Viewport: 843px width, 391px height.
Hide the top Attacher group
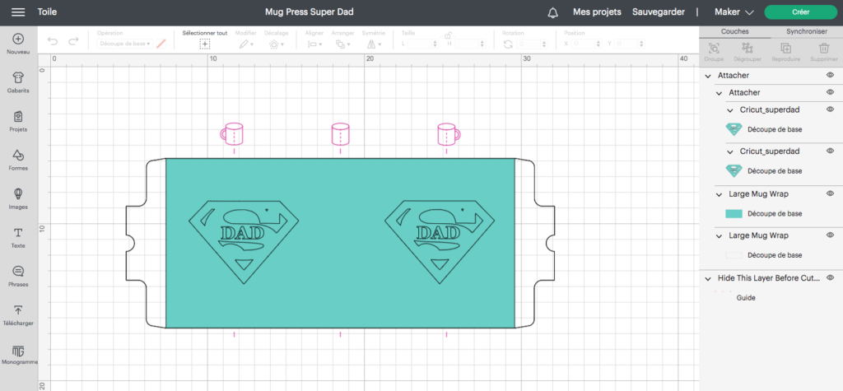(x=830, y=75)
